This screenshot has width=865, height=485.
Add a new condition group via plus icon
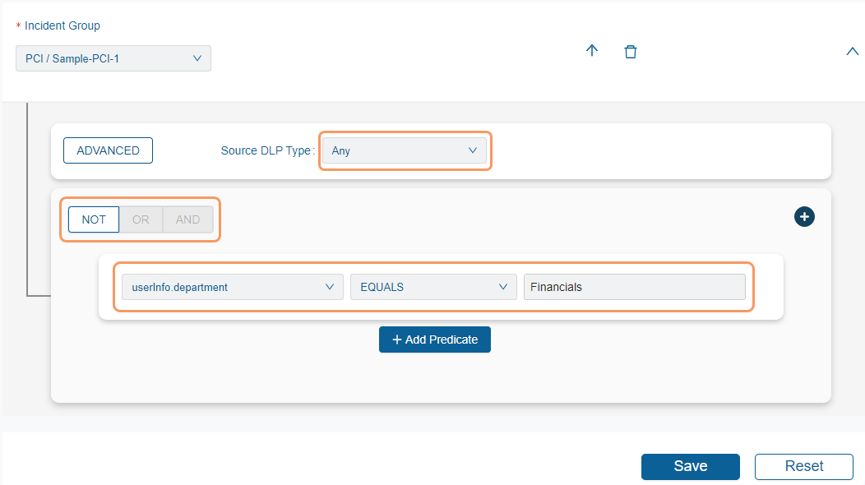[x=804, y=216]
